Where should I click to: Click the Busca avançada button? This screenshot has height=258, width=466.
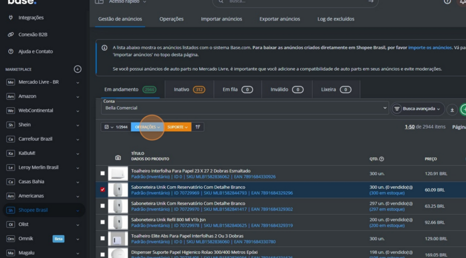point(418,109)
